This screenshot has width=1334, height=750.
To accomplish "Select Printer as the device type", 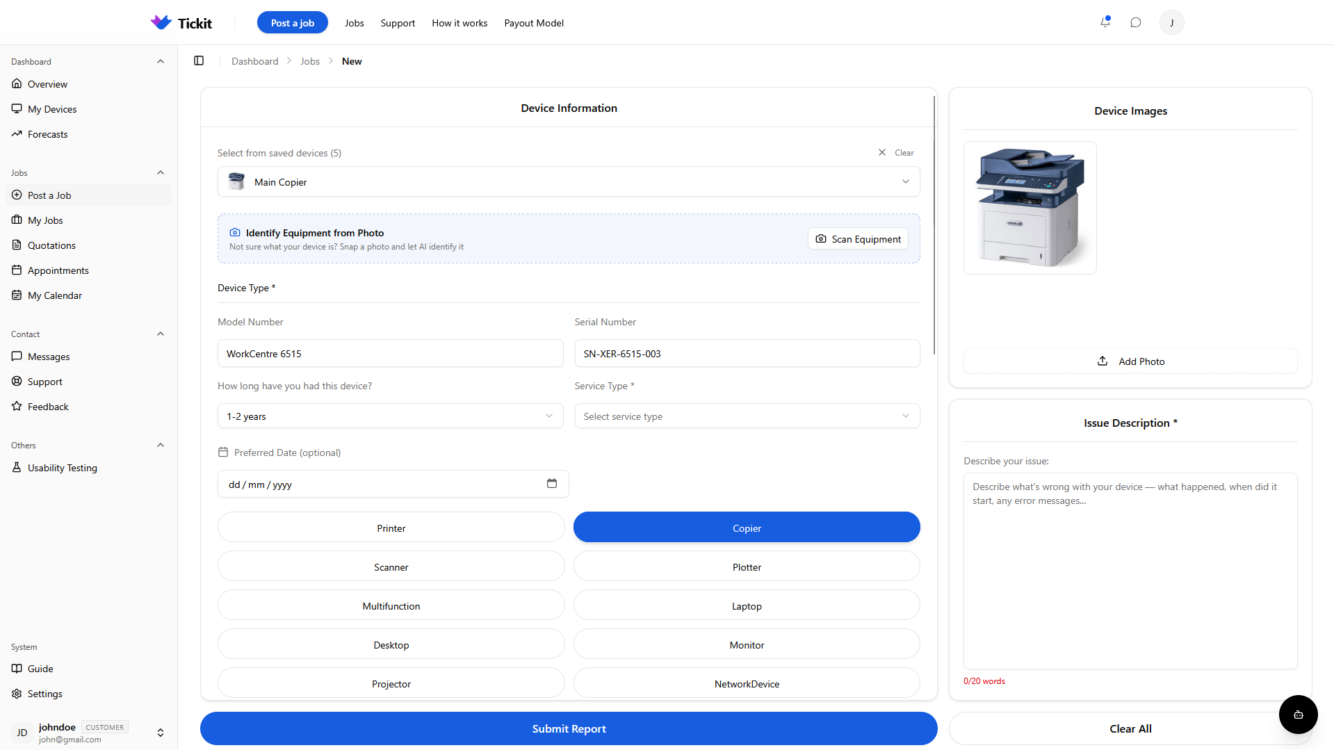I will click(391, 527).
